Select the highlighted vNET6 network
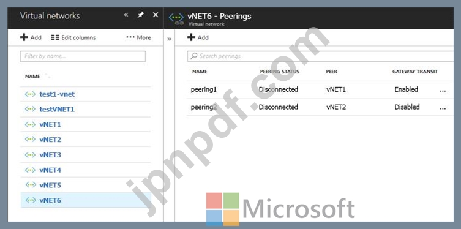Screen dimensions: 461x229 [85, 200]
